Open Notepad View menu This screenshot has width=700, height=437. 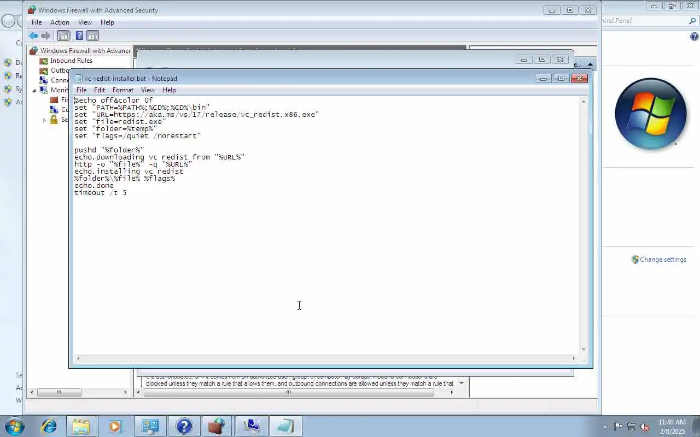pos(148,90)
